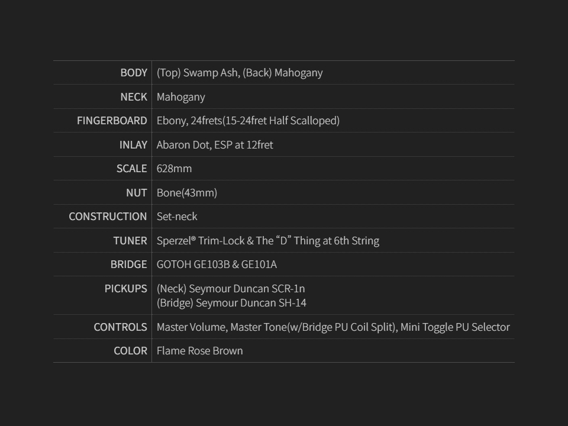The height and width of the screenshot is (426, 568).
Task: Click the TUNER label
Action: [x=130, y=241]
